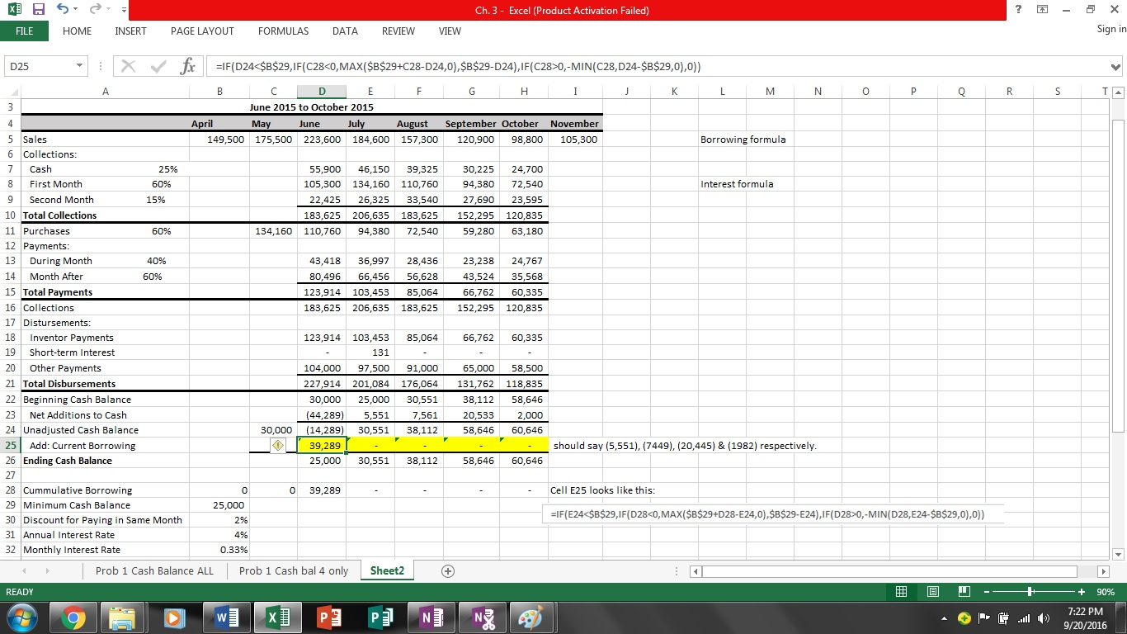Click vertical scrollbar down arrow

pyautogui.click(x=1117, y=554)
